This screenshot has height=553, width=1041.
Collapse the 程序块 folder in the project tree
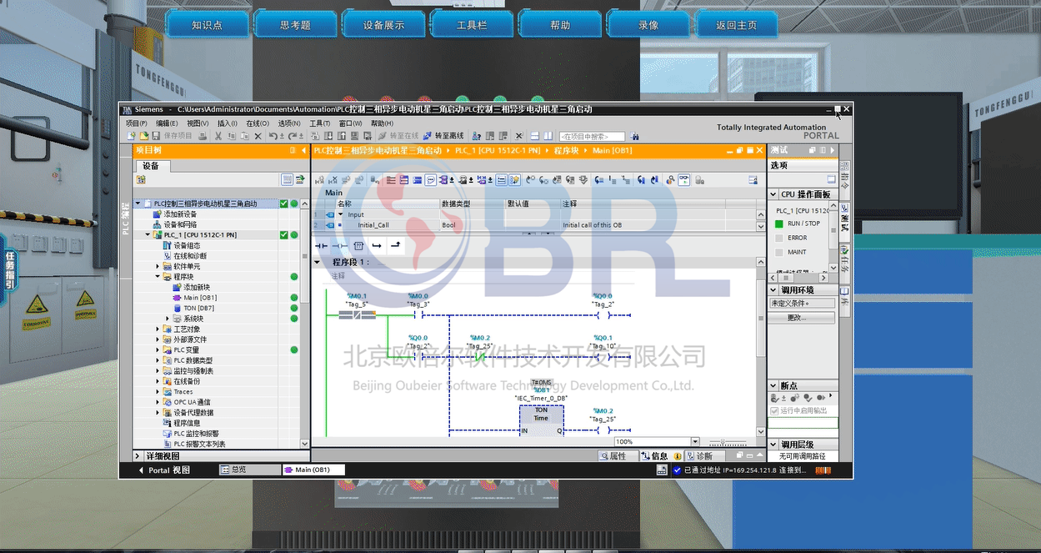[x=158, y=277]
